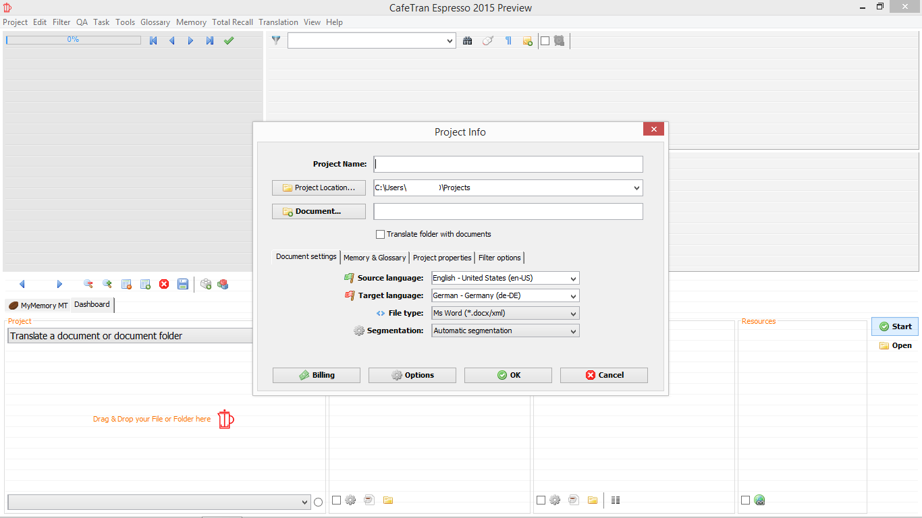Click the colored cubes icon

click(x=223, y=285)
